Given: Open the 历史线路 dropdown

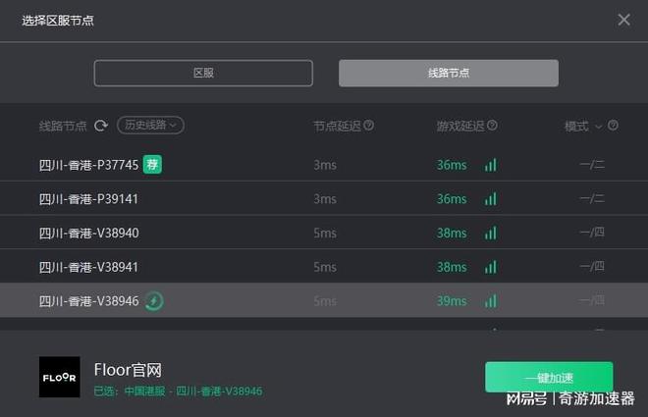Looking at the screenshot, I should [x=151, y=126].
